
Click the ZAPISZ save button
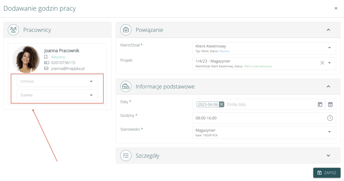[327, 173]
